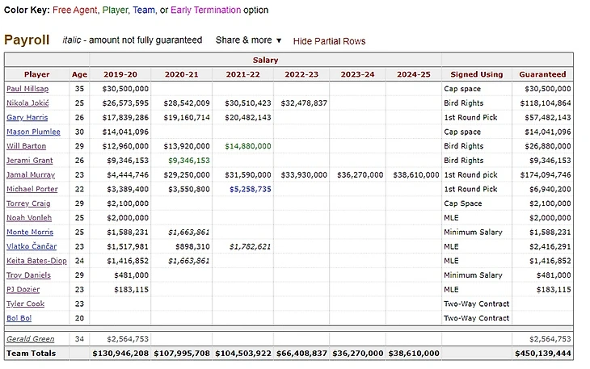Open the Bol Bol player link
Image resolution: width=590 pixels, height=369 pixels.
19,318
